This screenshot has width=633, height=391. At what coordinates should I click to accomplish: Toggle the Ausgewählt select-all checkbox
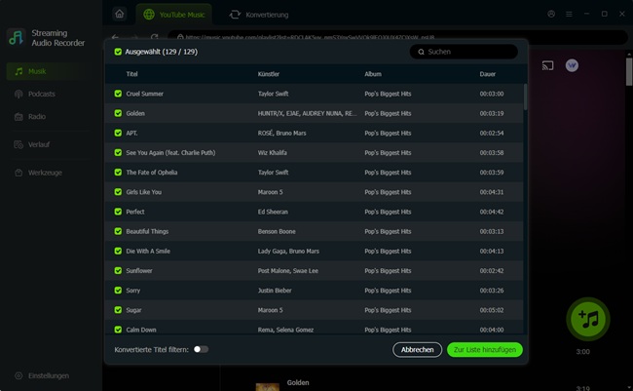point(118,52)
